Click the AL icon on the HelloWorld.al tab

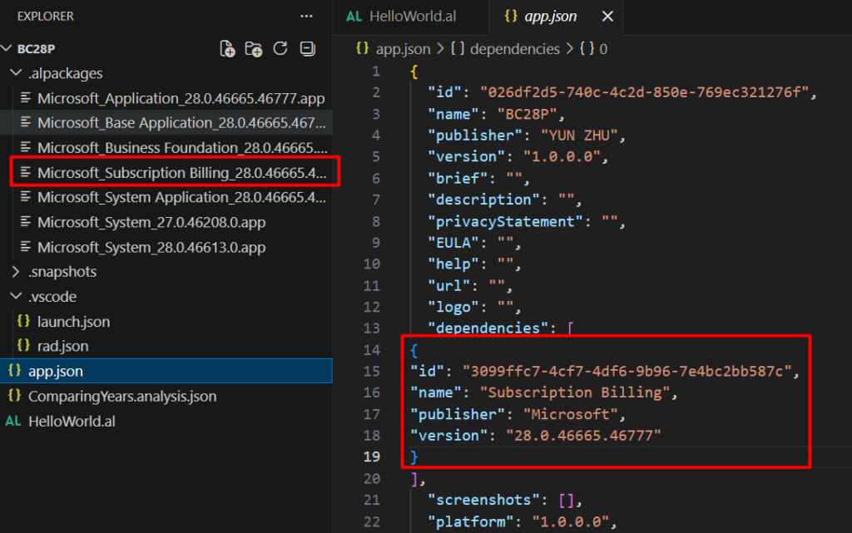tap(354, 17)
